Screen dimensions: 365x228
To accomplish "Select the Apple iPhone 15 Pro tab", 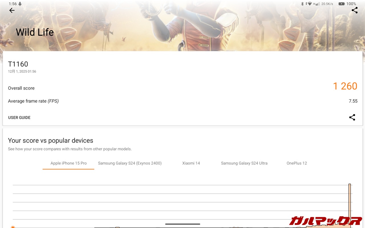I will click(68, 163).
